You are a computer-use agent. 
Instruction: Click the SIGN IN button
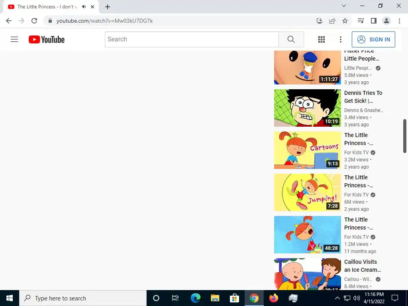click(x=373, y=39)
